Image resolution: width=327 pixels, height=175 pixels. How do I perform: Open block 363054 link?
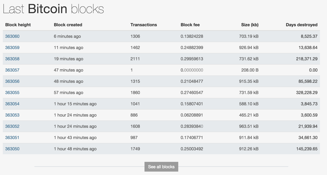tap(12, 104)
